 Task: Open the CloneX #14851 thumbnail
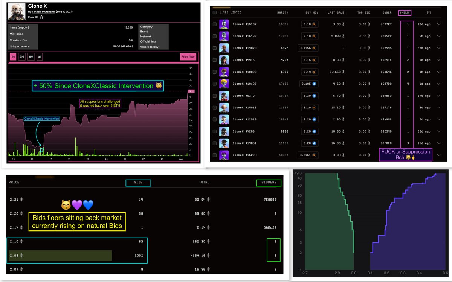point(224,143)
